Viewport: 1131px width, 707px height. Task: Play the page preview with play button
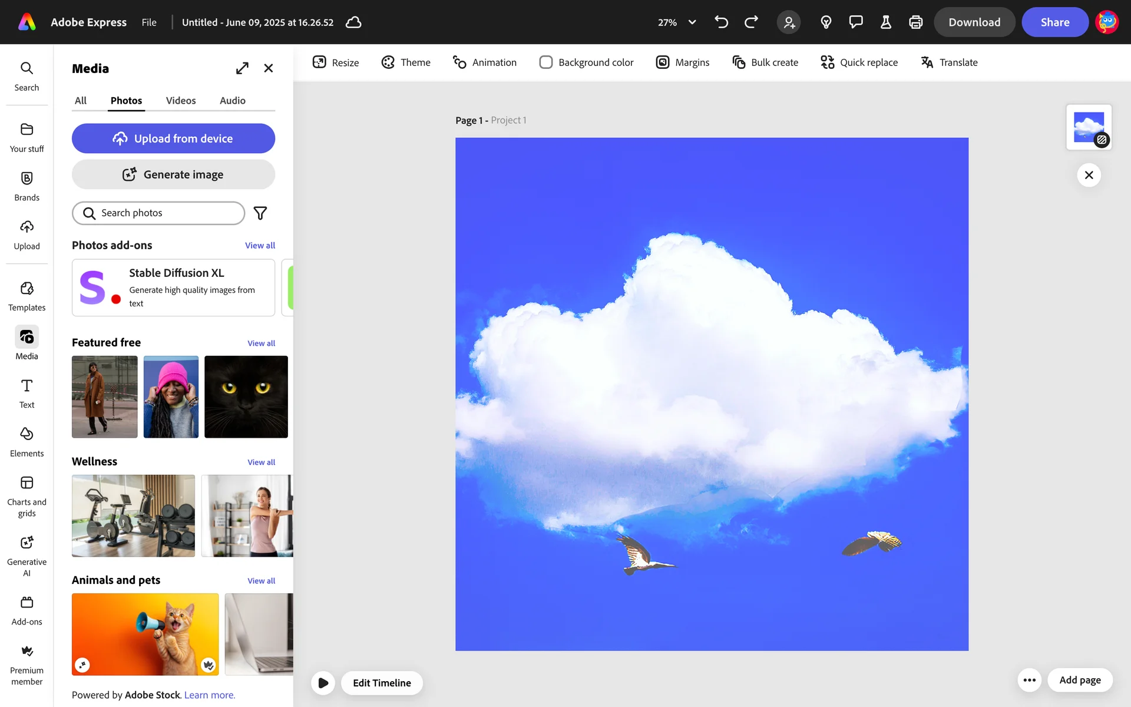[x=323, y=683]
